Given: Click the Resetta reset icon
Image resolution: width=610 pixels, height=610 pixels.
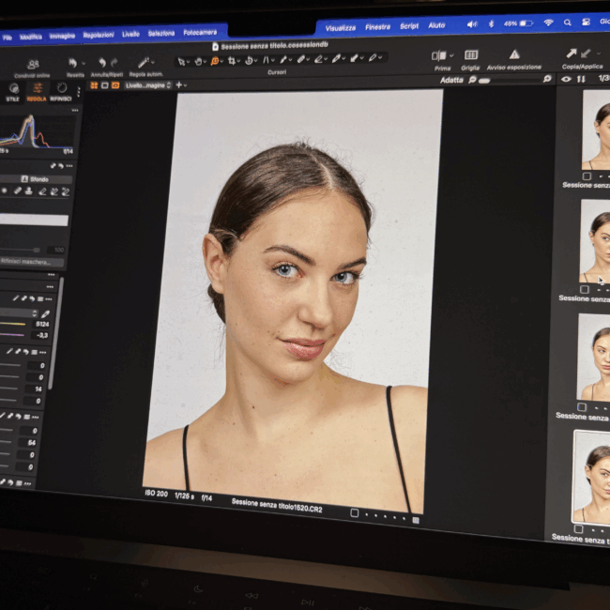Looking at the screenshot, I should [73, 63].
